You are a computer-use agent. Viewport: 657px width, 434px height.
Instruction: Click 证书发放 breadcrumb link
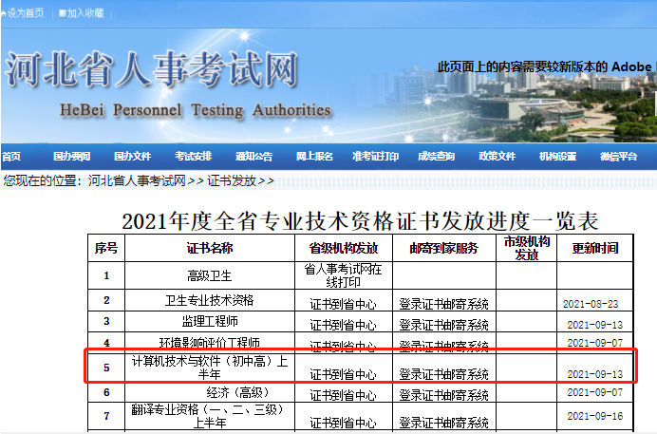232,181
